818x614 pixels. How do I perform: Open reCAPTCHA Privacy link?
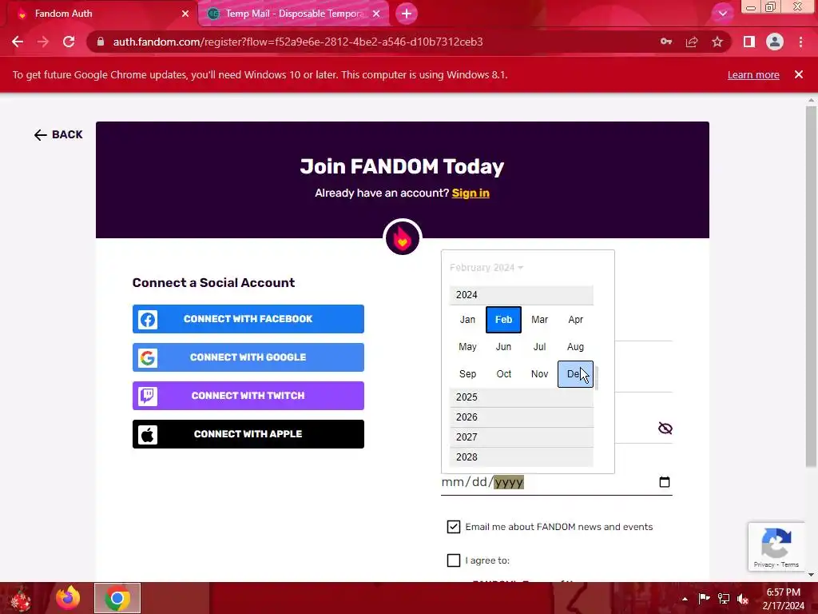pyautogui.click(x=764, y=564)
